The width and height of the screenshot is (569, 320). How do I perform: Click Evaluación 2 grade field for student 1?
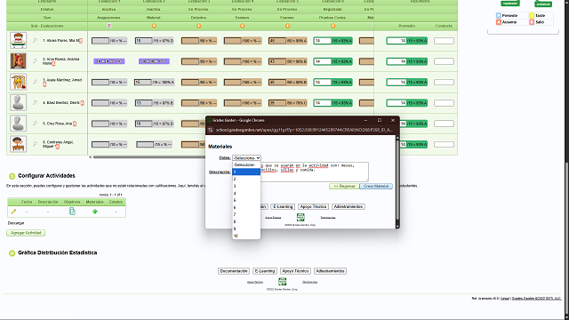(143, 41)
